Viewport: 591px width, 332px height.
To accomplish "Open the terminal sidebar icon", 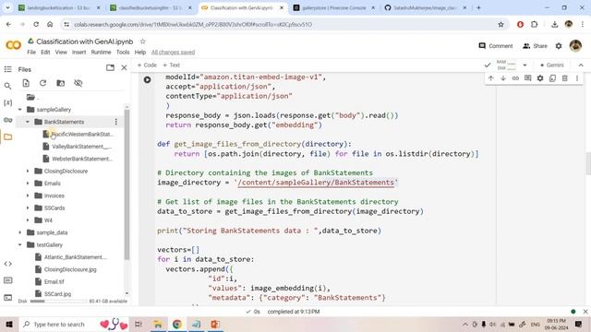I will 8,297.
